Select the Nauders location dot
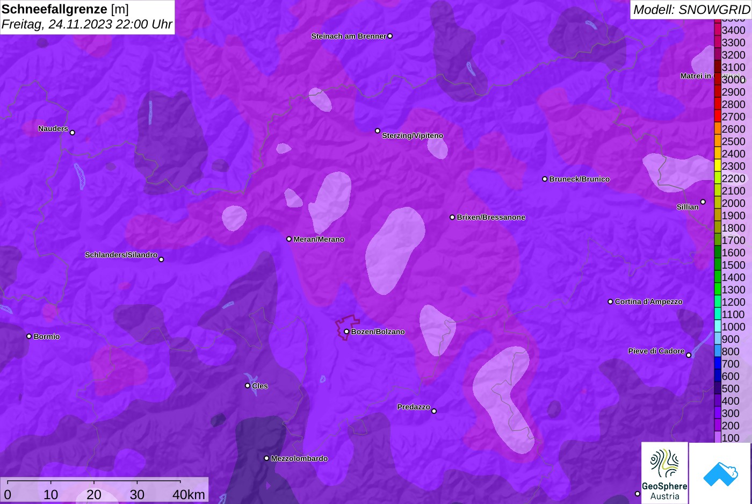The width and height of the screenshot is (752, 504). pos(73,132)
